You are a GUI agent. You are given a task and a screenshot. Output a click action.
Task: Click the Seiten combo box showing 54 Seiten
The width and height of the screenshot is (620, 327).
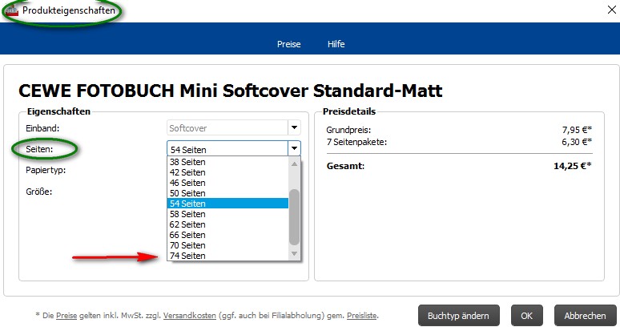234,148
